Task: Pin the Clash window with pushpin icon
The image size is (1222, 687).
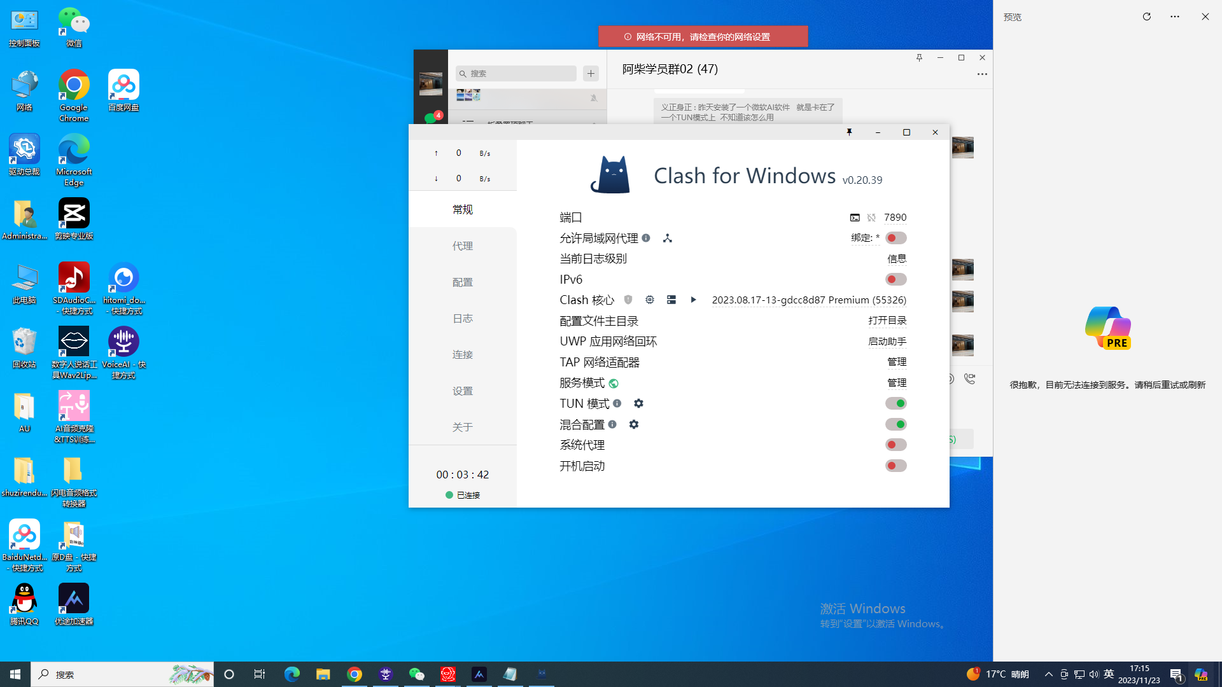Action: click(x=848, y=132)
